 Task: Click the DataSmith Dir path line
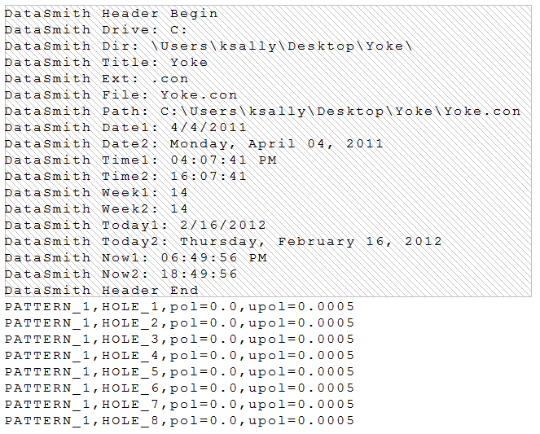[209, 46]
